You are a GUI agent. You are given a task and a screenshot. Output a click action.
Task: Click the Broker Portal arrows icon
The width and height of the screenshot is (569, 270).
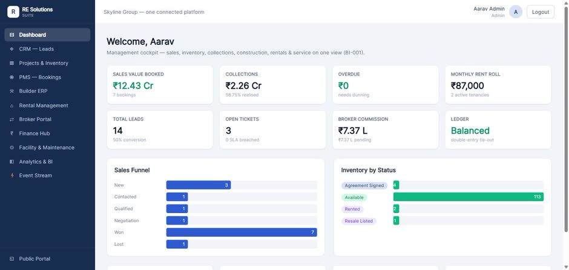tap(12, 119)
